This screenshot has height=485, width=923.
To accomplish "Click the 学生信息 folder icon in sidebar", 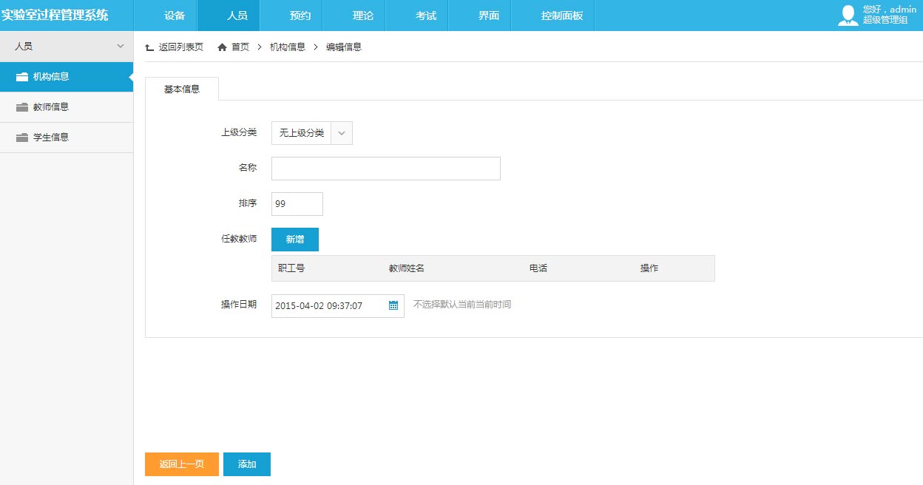I will click(21, 138).
